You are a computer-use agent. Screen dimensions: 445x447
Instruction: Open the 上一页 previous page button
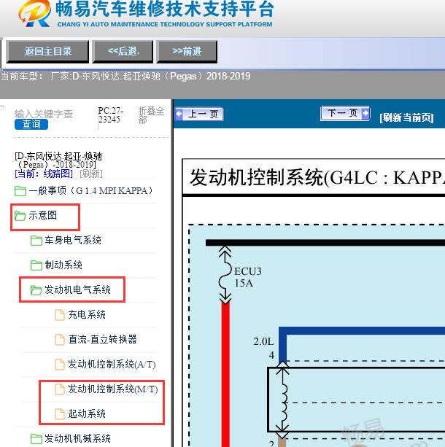199,114
